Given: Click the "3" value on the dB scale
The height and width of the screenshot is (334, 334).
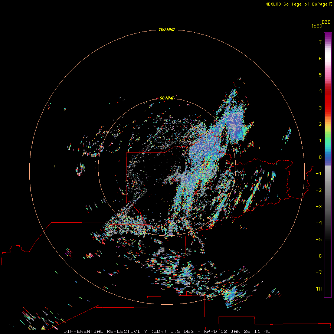Looking at the screenshot, I should (x=320, y=108).
